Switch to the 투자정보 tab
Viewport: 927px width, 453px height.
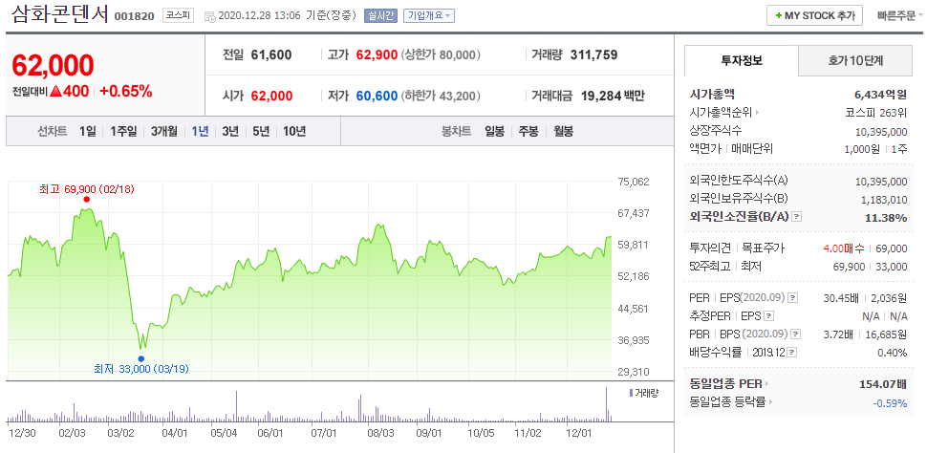[741, 60]
